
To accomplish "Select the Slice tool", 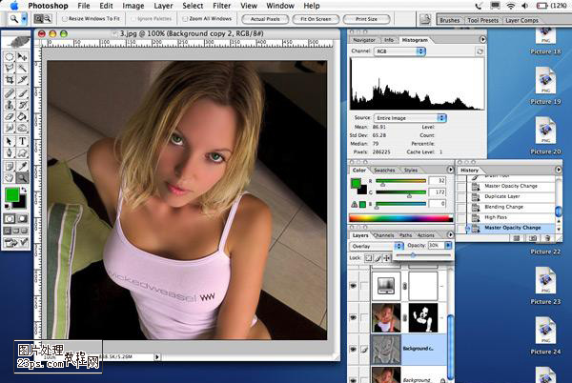I will (x=22, y=79).
